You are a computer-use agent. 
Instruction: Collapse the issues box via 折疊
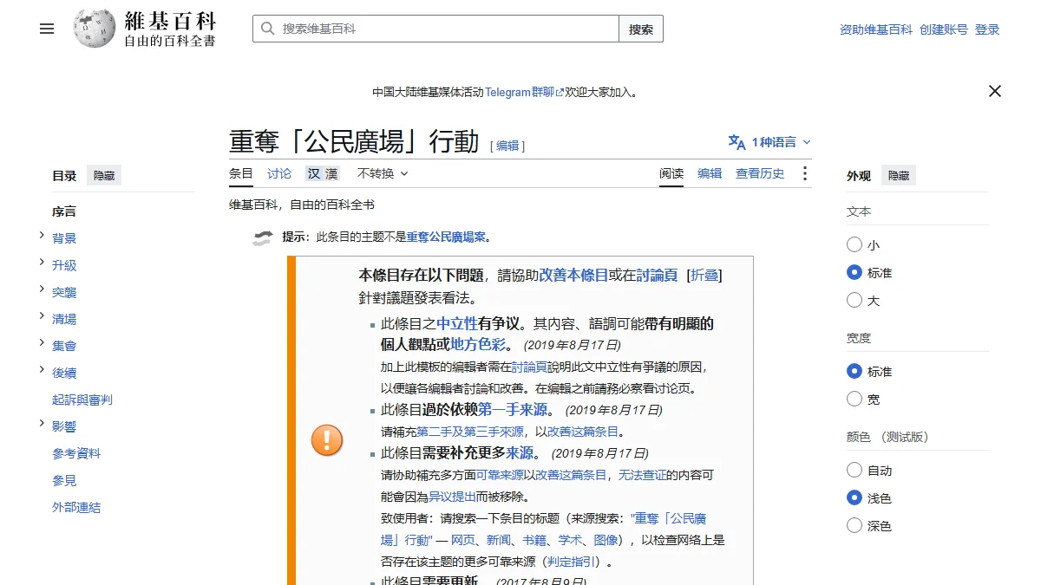pos(704,276)
